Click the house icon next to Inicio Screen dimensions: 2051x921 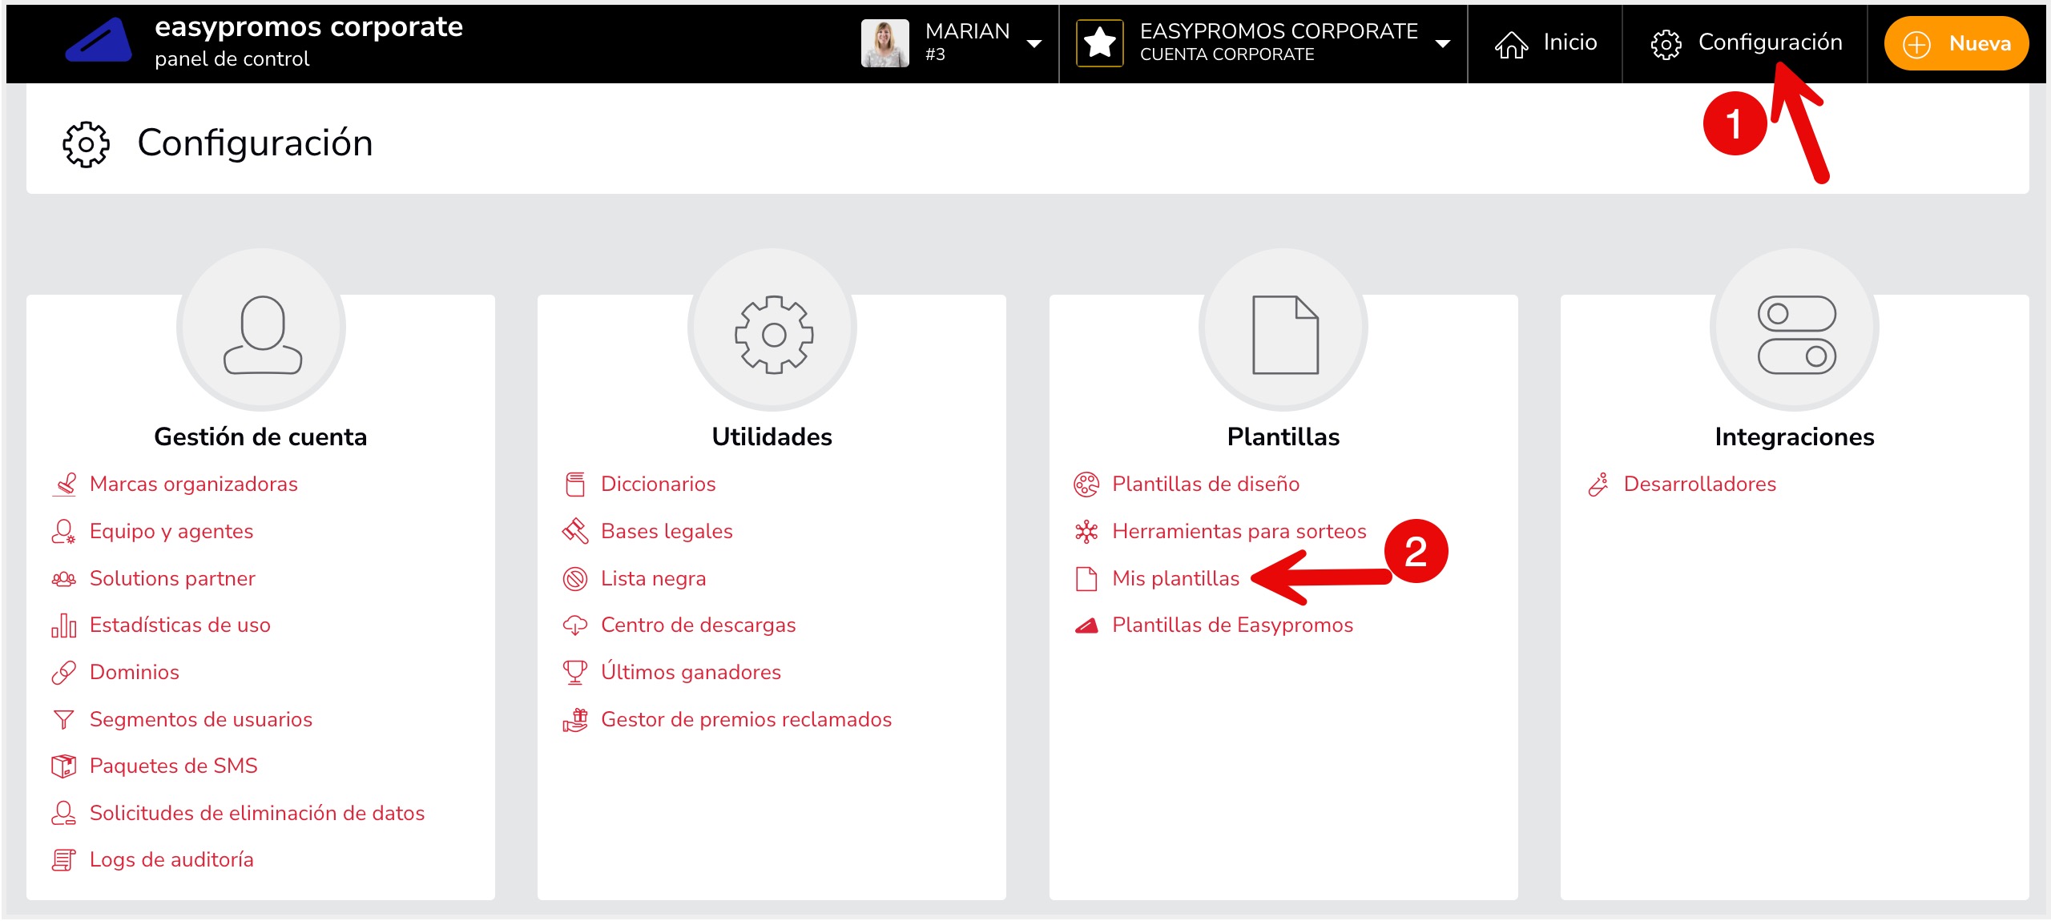click(x=1511, y=45)
